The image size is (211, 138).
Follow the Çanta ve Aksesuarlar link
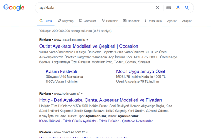pyautogui.click(x=137, y=121)
